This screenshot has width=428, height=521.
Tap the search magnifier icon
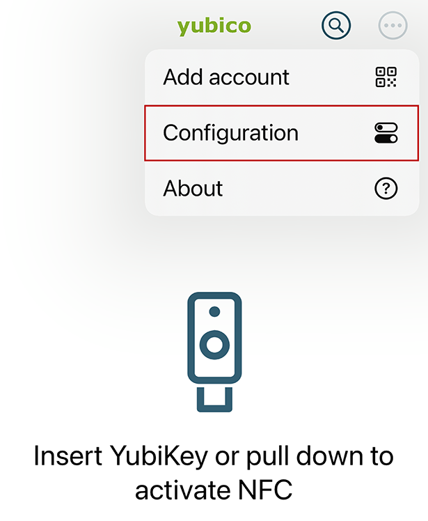pos(336,26)
